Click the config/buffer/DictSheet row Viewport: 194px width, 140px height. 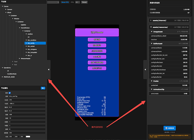click(169, 70)
